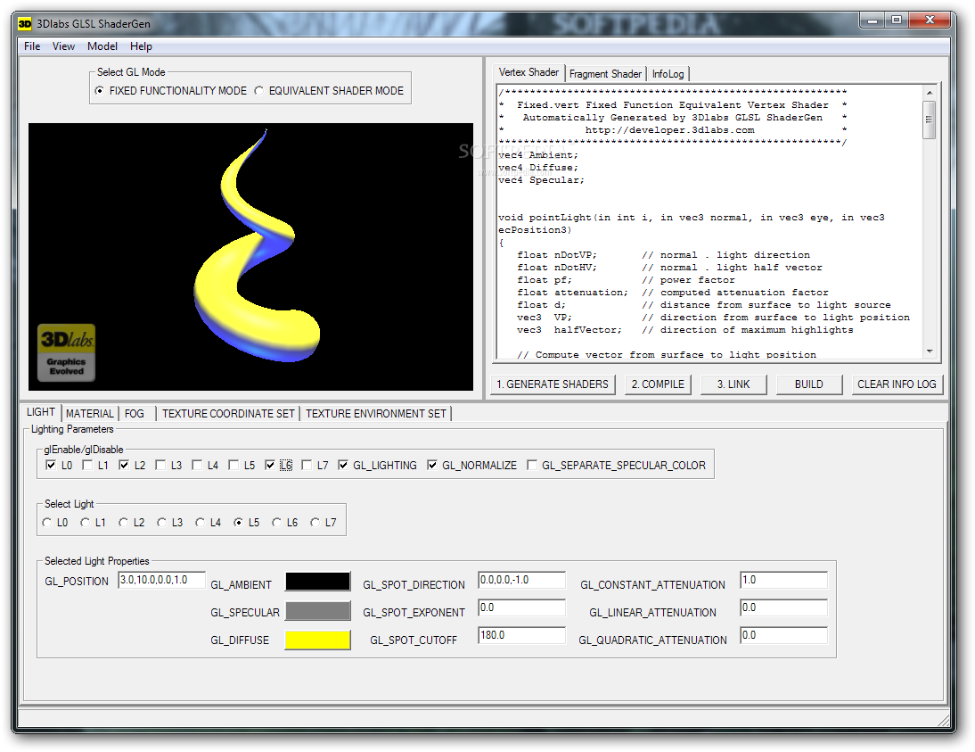The image size is (975, 752).
Task: Select light L3 radio button
Action: 161,522
